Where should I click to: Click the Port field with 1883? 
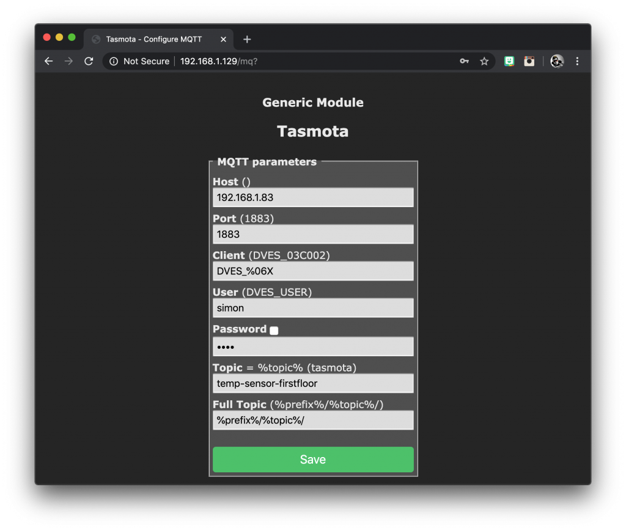coord(313,234)
